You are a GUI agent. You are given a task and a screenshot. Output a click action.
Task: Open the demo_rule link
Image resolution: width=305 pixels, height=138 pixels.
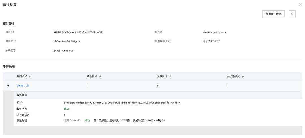pos(23,85)
